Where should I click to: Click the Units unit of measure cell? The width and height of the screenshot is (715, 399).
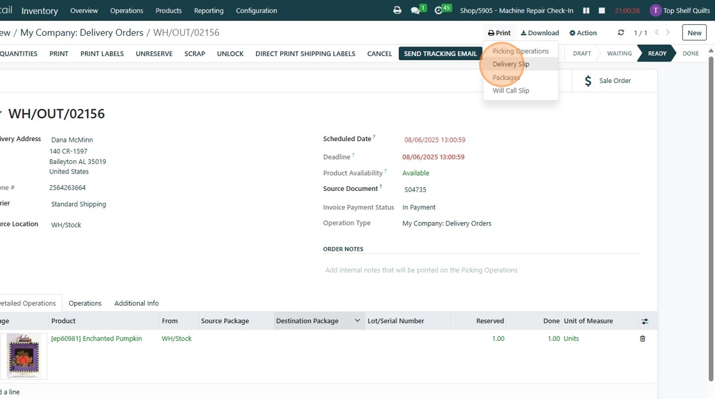pos(571,338)
